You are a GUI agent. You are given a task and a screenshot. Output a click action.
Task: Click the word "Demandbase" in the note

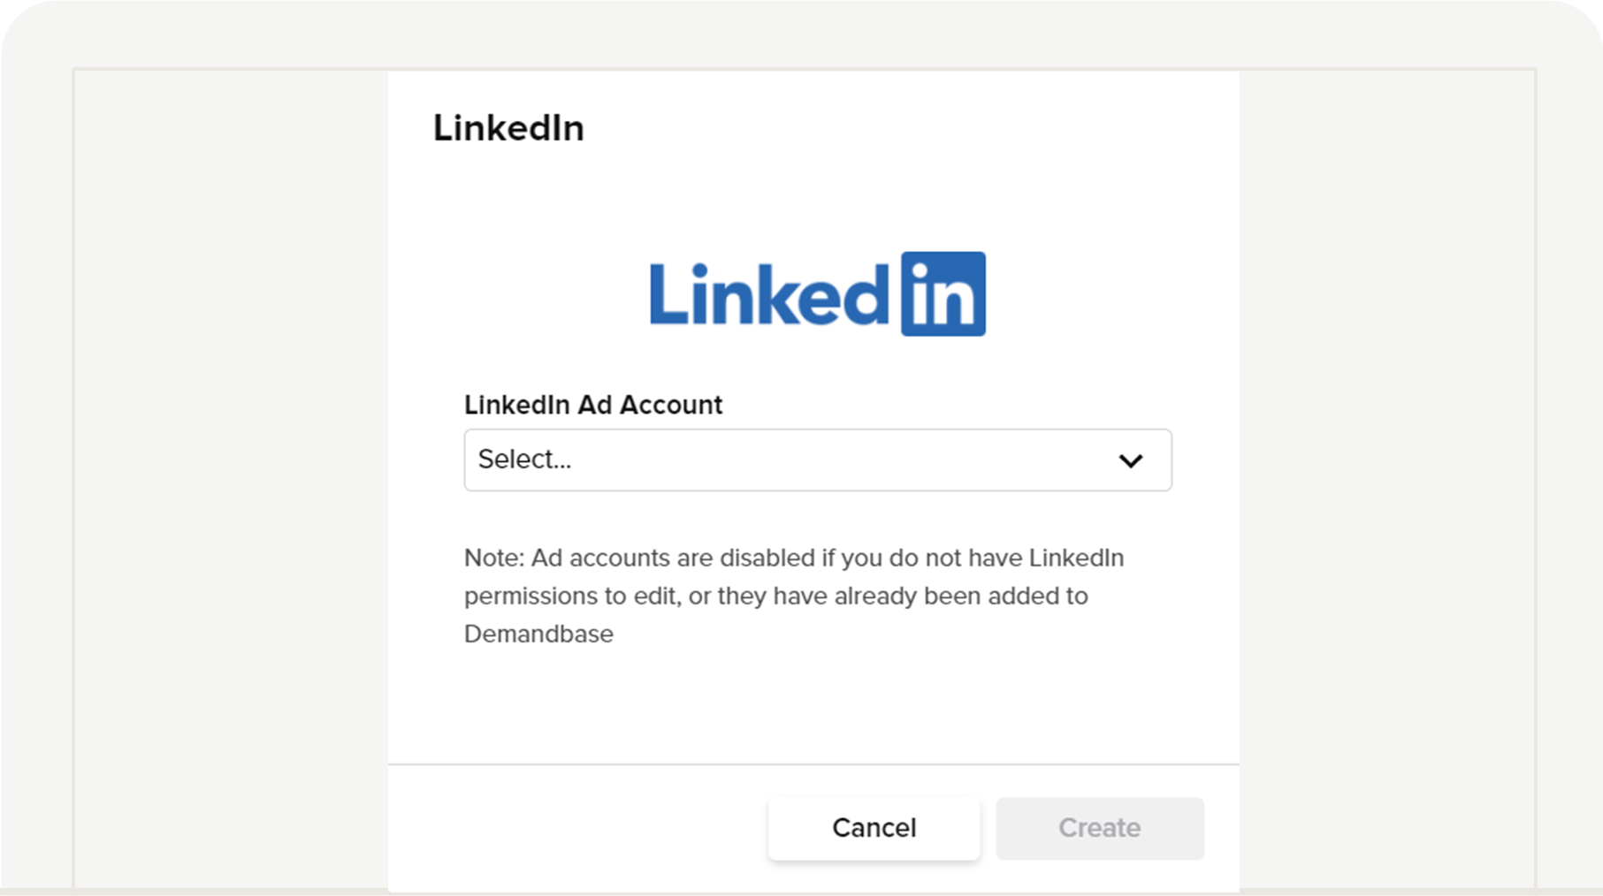tap(538, 634)
